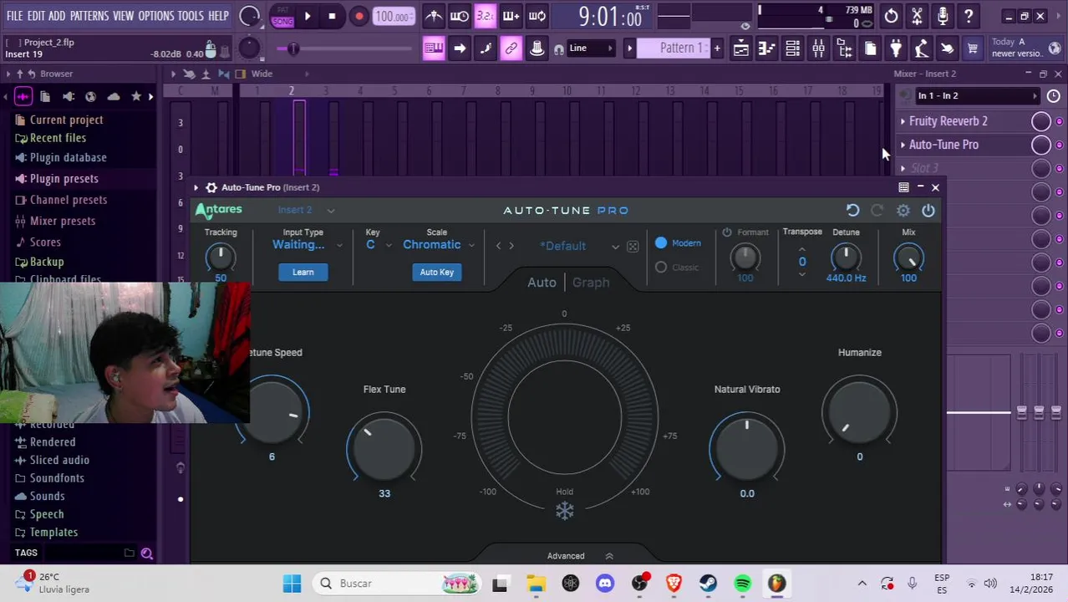Click the Flex Tune knob

tap(384, 447)
